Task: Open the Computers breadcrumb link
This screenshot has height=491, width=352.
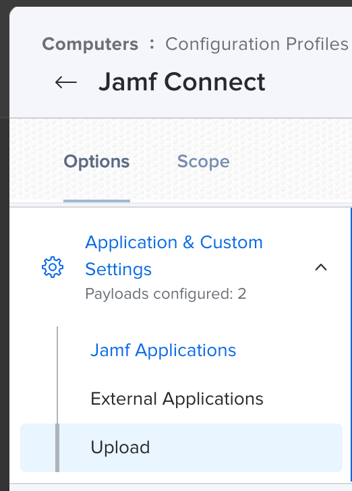Action: click(90, 44)
